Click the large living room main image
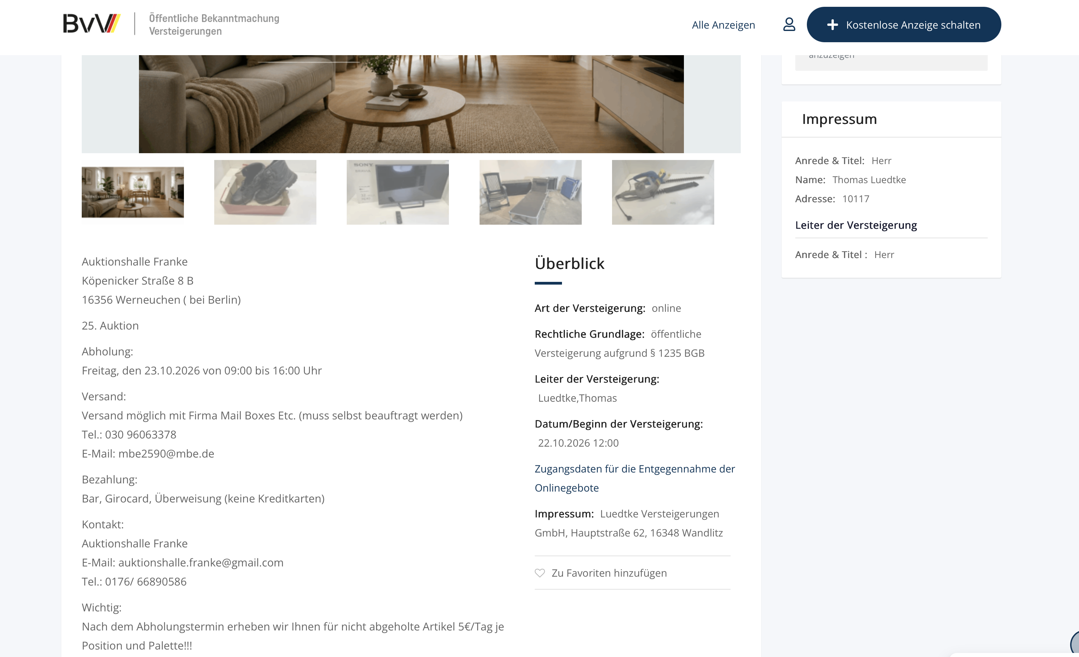This screenshot has width=1079, height=657. click(411, 104)
